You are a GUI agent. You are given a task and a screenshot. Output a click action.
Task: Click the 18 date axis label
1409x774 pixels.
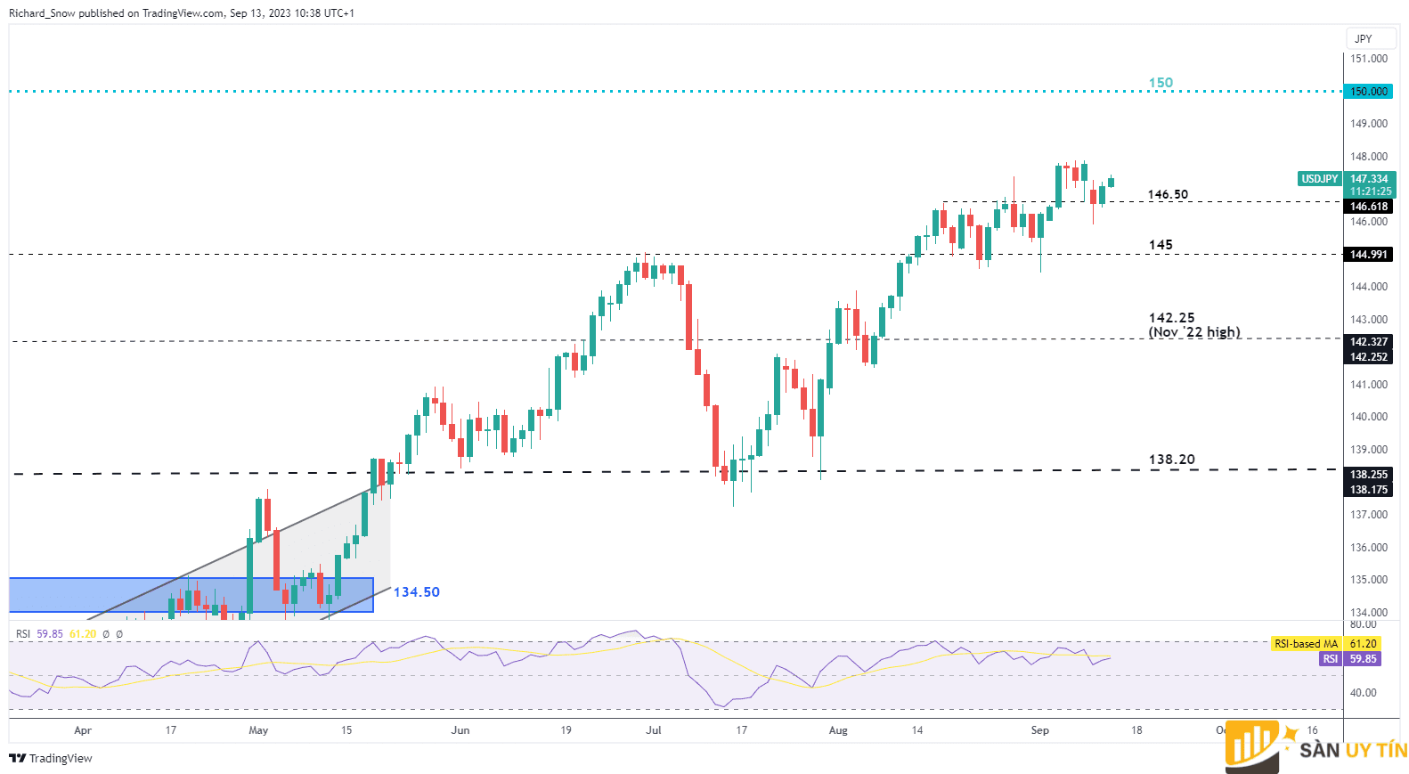pyautogui.click(x=1136, y=730)
